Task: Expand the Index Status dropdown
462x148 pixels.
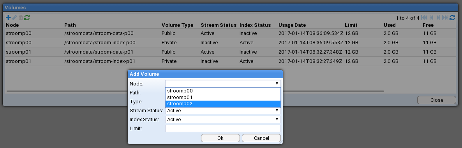Action: [223, 120]
